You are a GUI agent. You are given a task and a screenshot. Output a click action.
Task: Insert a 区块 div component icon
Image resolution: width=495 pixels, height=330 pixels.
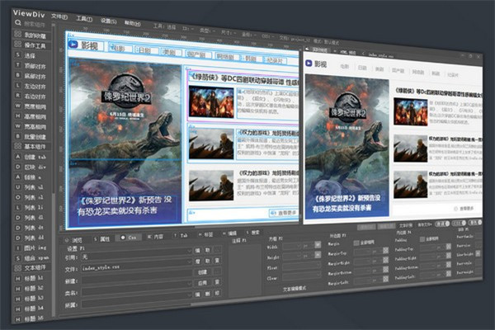tap(17, 167)
